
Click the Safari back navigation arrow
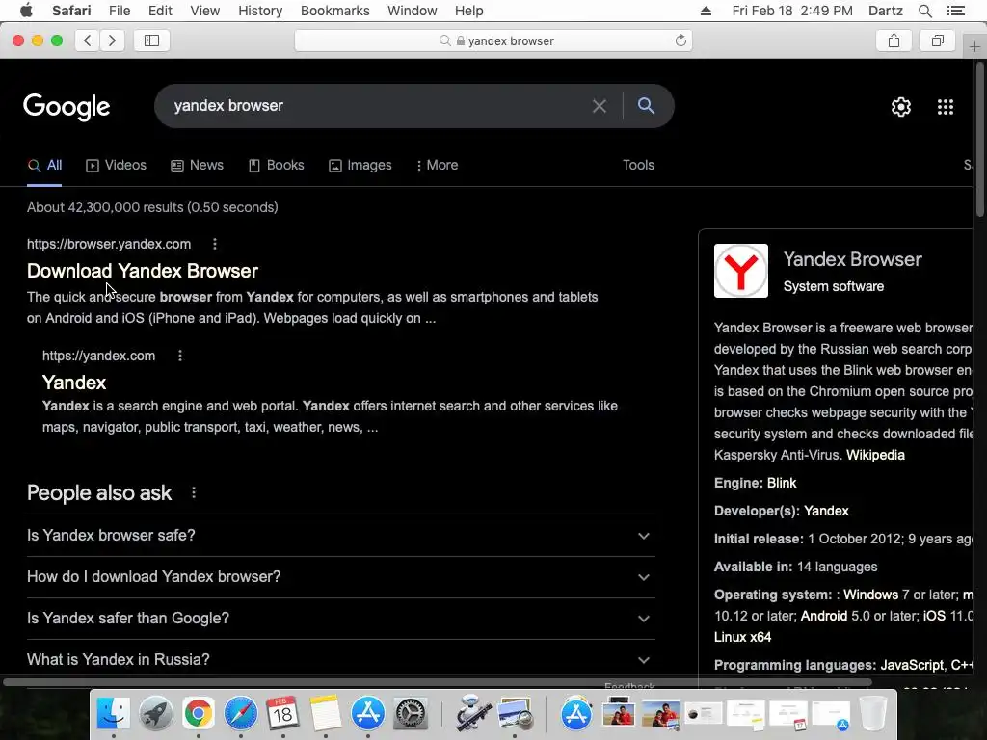tap(88, 40)
